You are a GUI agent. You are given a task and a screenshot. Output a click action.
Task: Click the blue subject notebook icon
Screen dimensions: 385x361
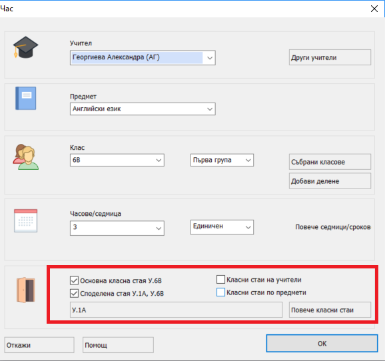(x=26, y=98)
